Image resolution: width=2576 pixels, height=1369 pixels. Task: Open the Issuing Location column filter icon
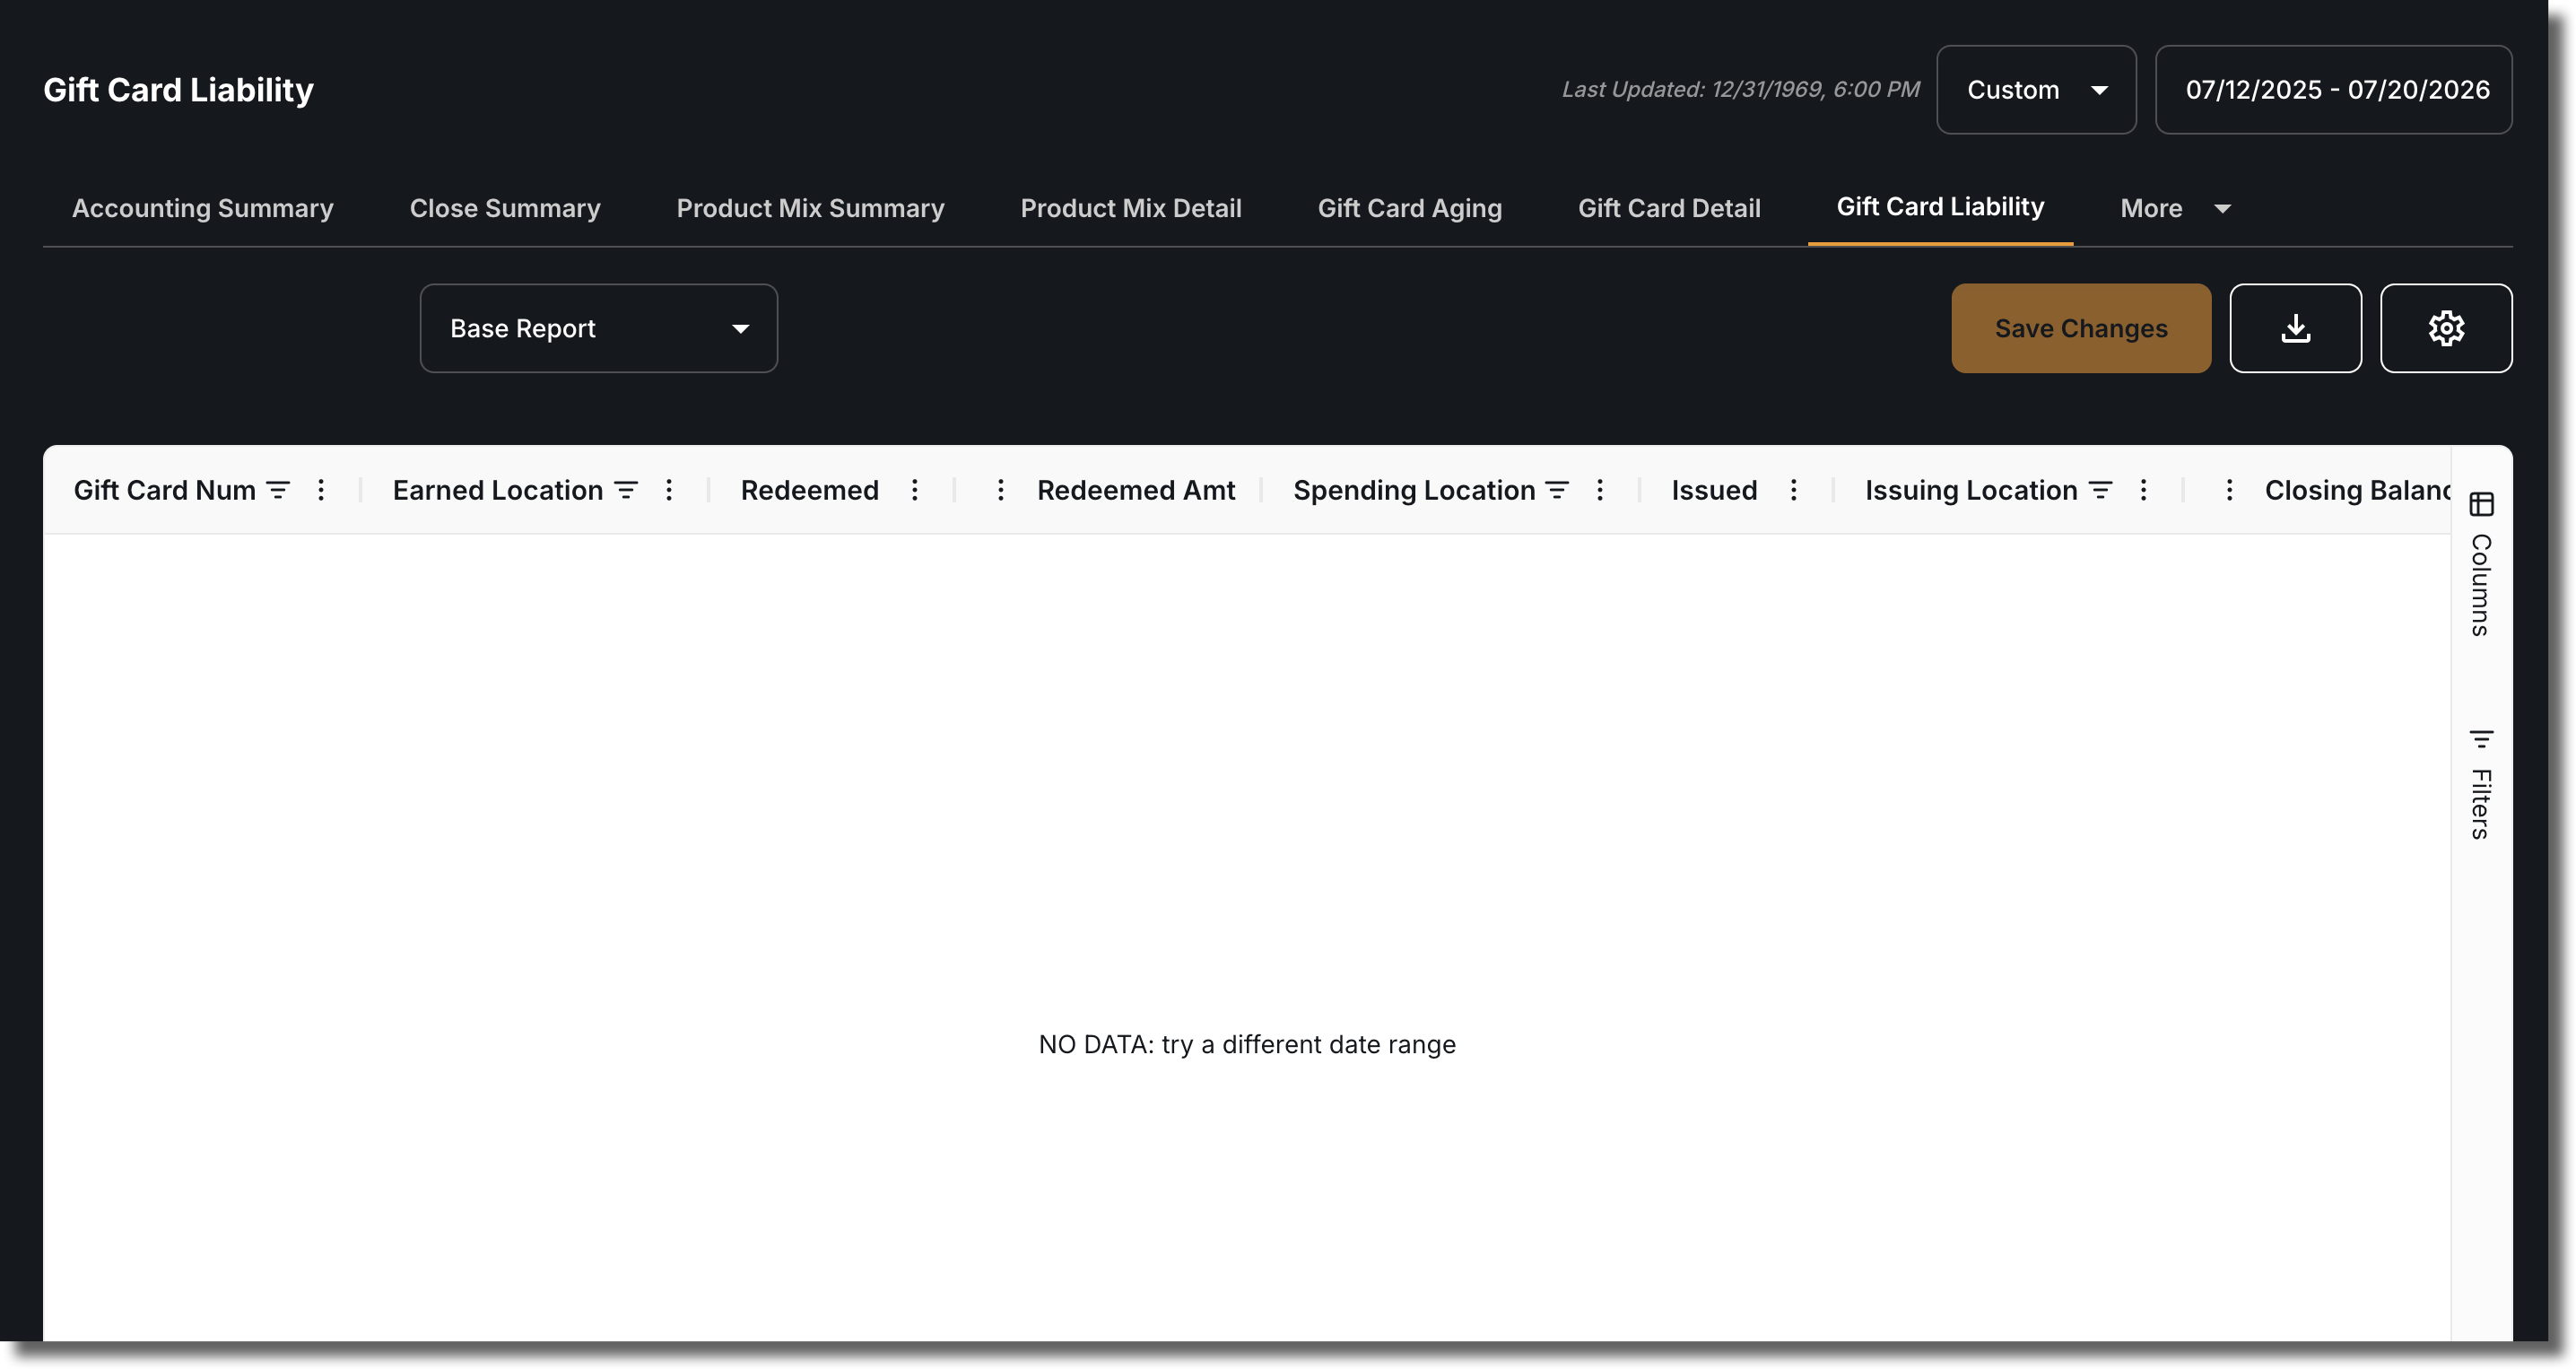(x=2100, y=490)
